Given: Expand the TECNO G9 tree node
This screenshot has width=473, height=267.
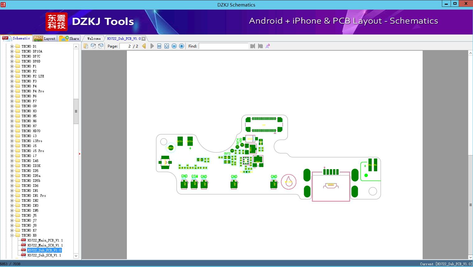Looking at the screenshot, I should tap(12, 106).
